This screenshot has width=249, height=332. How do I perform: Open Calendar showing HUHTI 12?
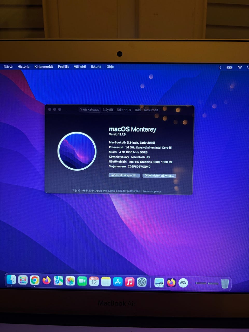94,281
